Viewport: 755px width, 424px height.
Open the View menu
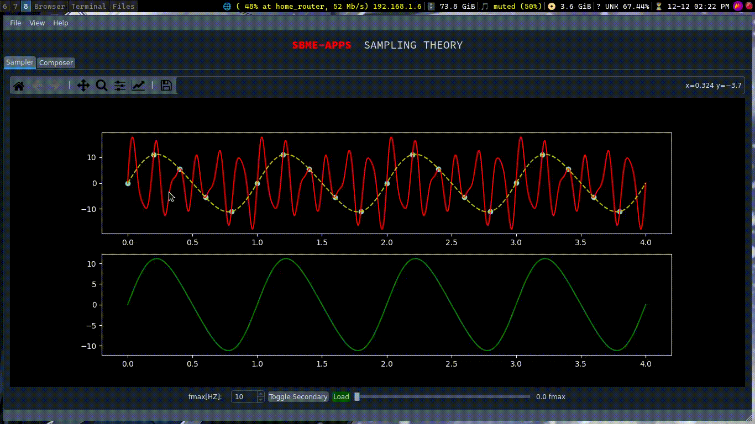(x=37, y=23)
